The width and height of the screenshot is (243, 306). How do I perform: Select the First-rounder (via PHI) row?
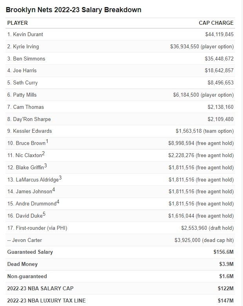(120, 228)
